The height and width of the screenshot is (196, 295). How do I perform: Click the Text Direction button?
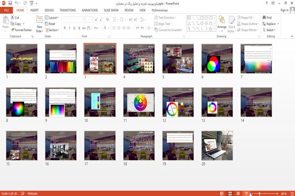(165, 18)
